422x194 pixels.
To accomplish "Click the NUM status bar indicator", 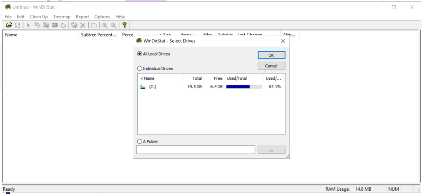I will [393, 189].
